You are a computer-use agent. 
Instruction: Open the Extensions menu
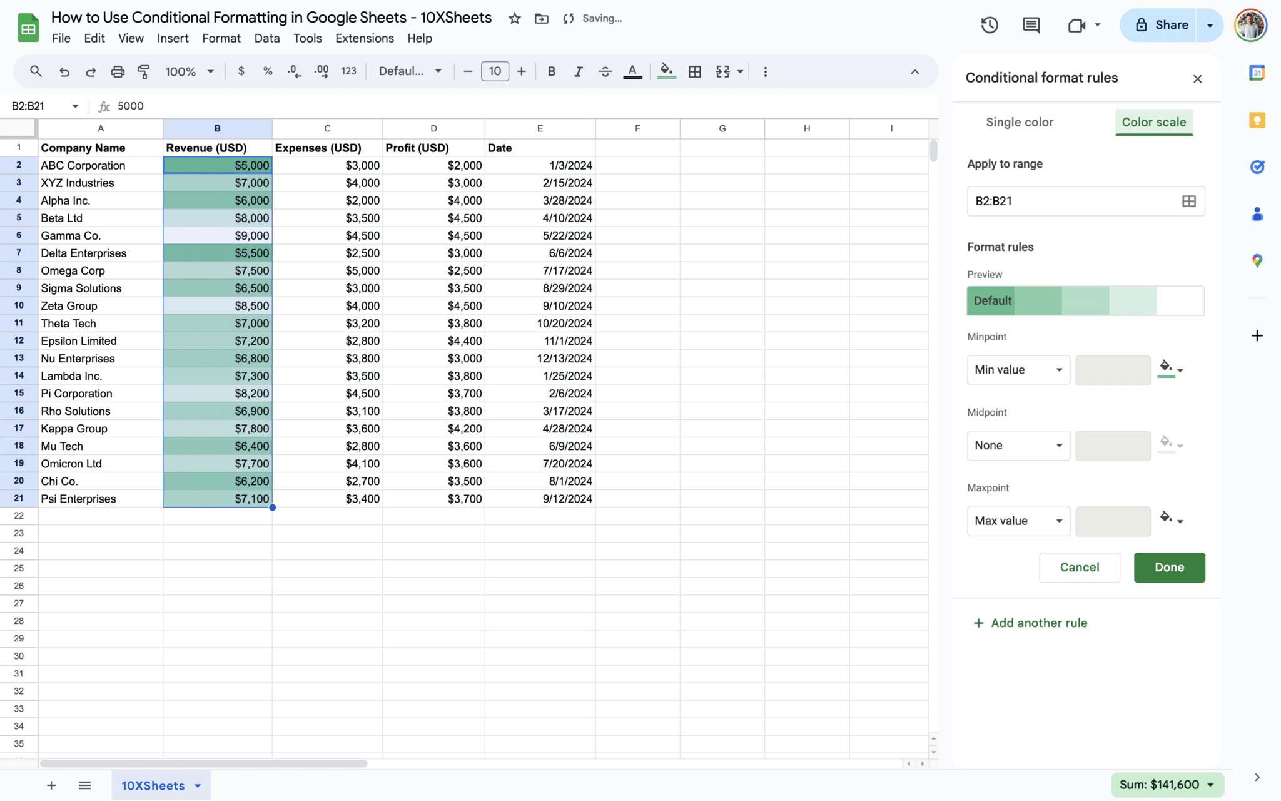tap(365, 38)
